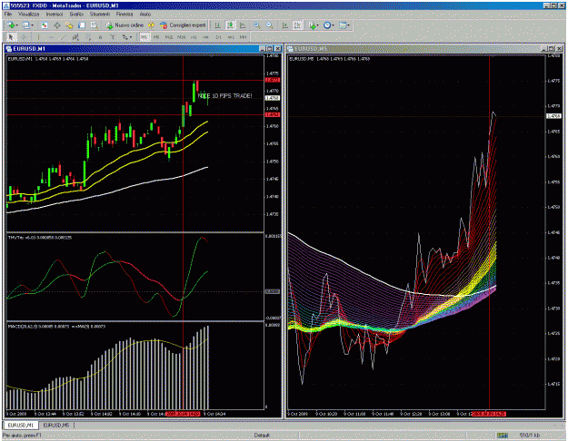This screenshot has width=568, height=441.
Task: Open the Data Window crosshair icon
Action: (57, 25)
